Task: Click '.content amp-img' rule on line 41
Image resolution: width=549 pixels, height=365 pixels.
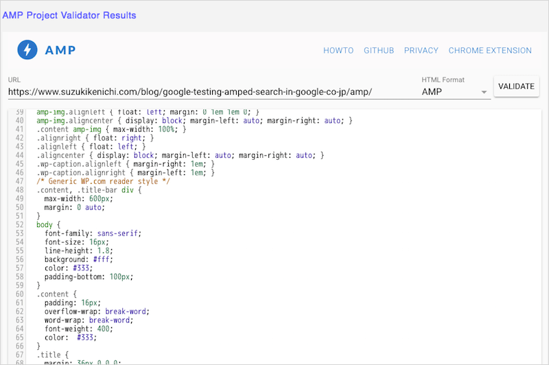Action: click(111, 130)
